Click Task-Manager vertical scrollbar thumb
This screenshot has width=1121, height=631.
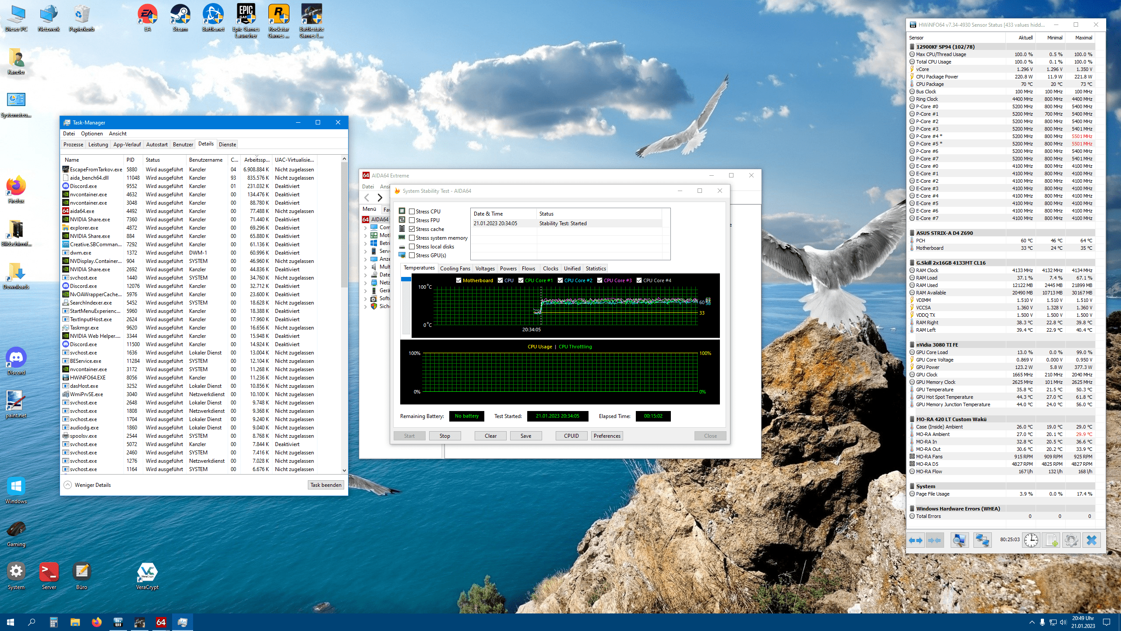(344, 224)
